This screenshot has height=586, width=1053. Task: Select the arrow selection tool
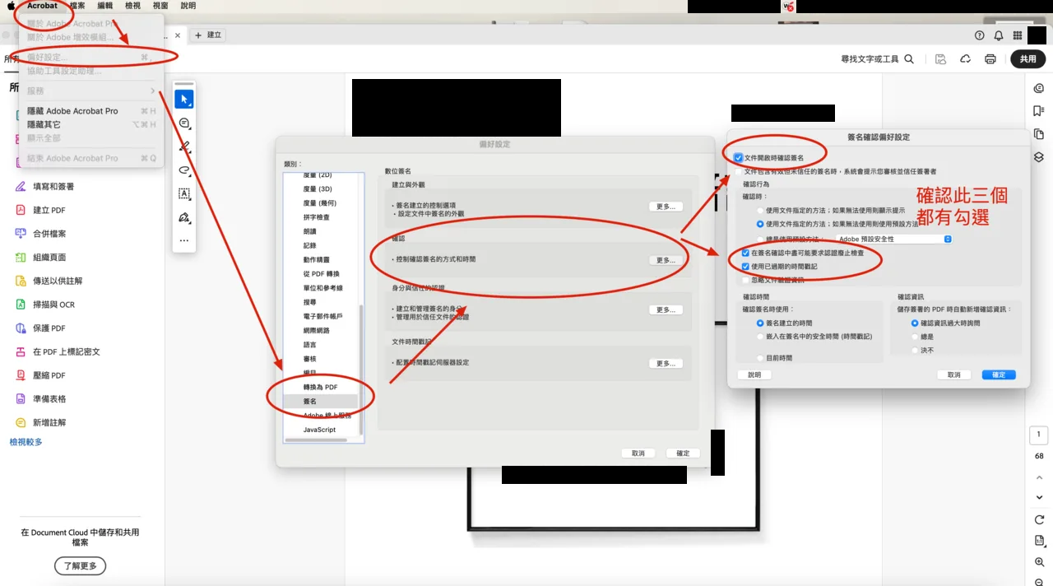click(184, 100)
